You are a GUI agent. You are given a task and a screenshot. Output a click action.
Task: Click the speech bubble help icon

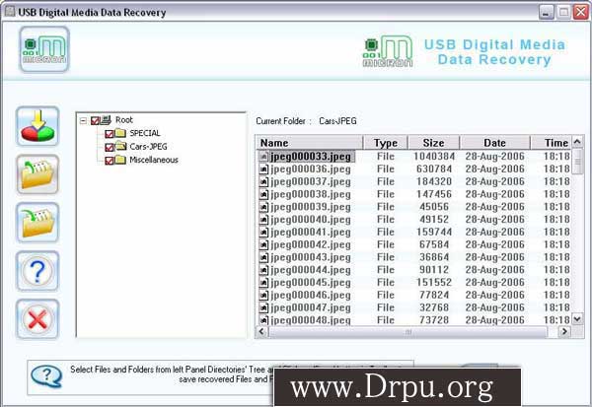[x=46, y=375]
